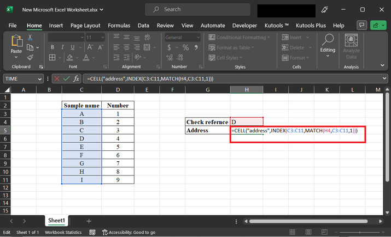Open the Format cells menu
This screenshot has height=237, width=391.
click(295, 58)
